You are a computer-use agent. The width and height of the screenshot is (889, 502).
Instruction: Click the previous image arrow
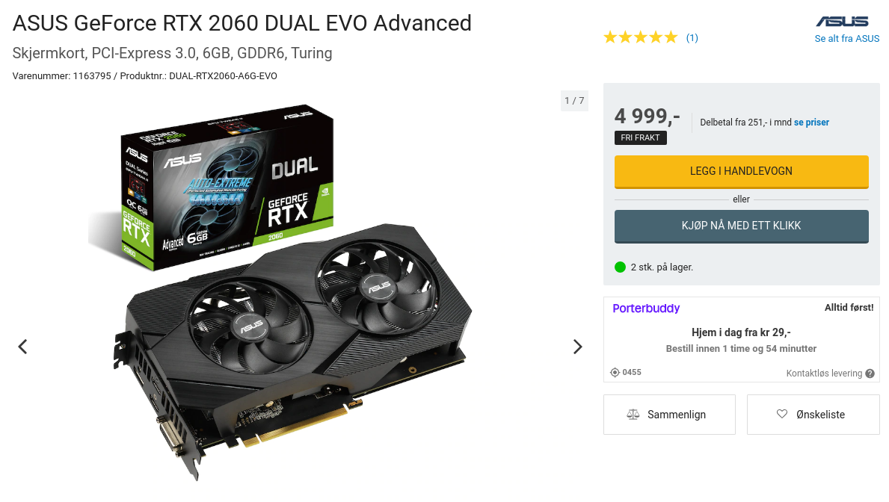[22, 347]
